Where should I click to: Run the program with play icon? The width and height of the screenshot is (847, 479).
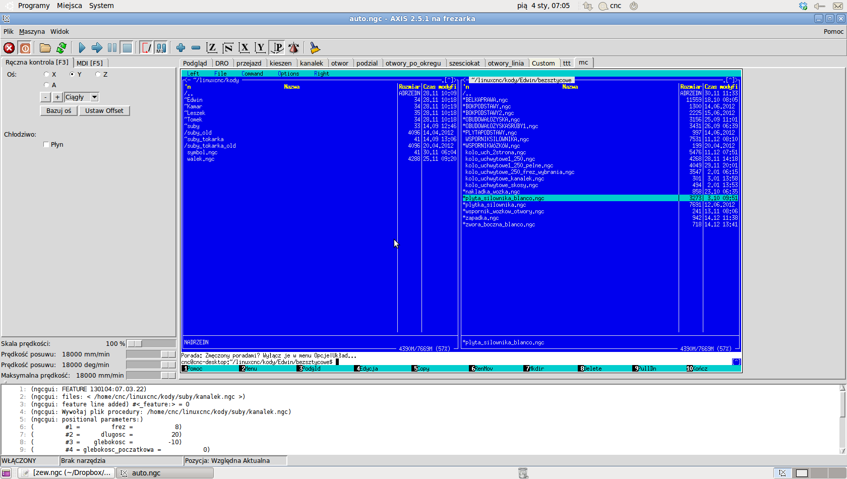82,48
